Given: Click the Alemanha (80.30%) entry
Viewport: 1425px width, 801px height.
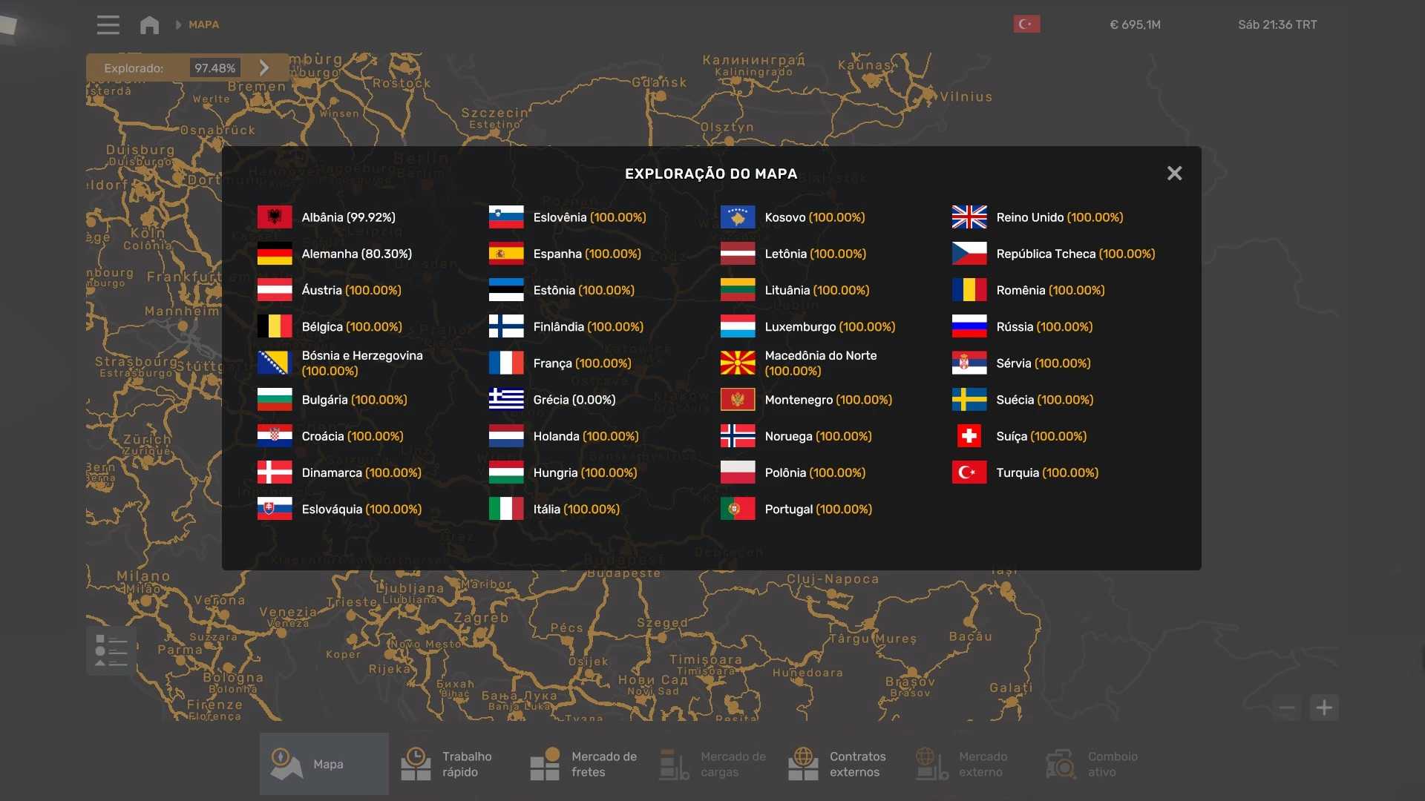Looking at the screenshot, I should point(356,254).
